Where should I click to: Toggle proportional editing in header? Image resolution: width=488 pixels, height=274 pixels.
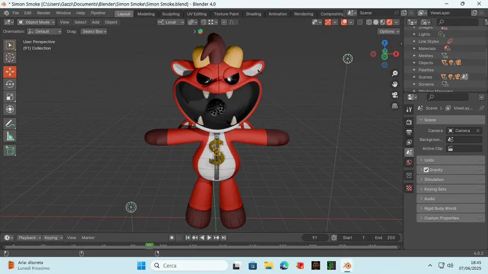coord(224,22)
